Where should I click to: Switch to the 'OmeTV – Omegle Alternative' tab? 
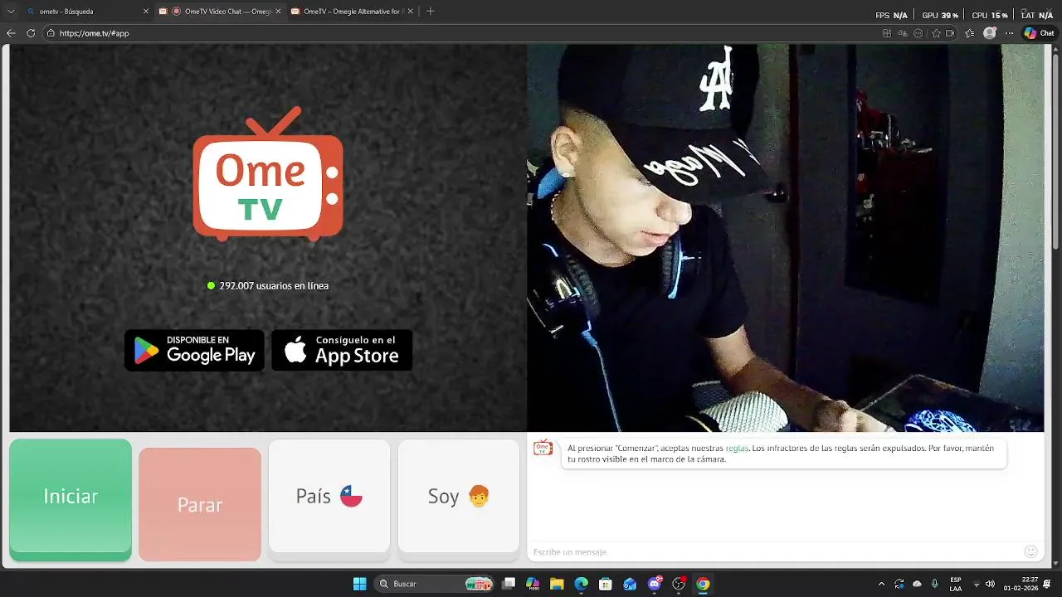click(351, 12)
